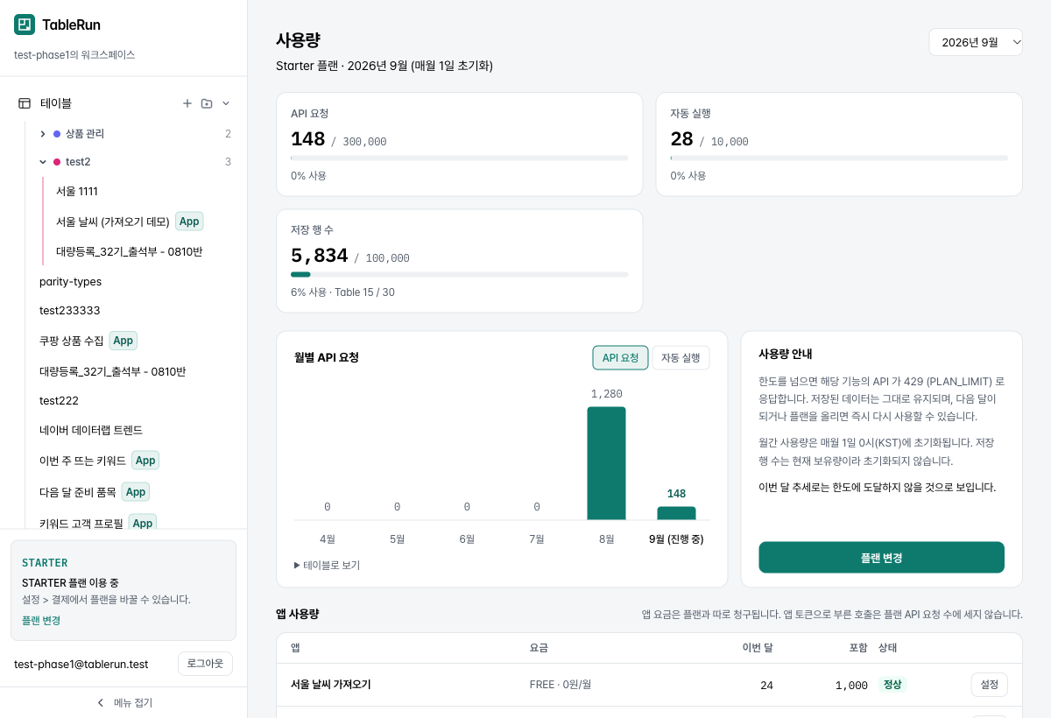Collapse the test2 folder
This screenshot has height=718, width=1051.
(43, 162)
